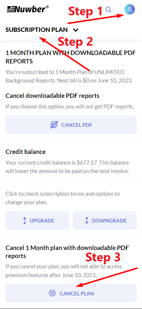Choose the DOWNGRADE button
142x309 pixels.
104,220
